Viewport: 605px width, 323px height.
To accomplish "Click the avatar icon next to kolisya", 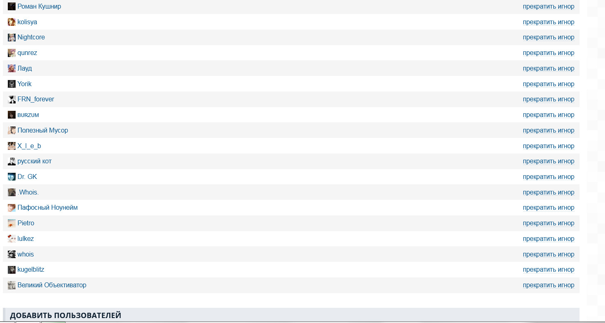I will tap(12, 22).
